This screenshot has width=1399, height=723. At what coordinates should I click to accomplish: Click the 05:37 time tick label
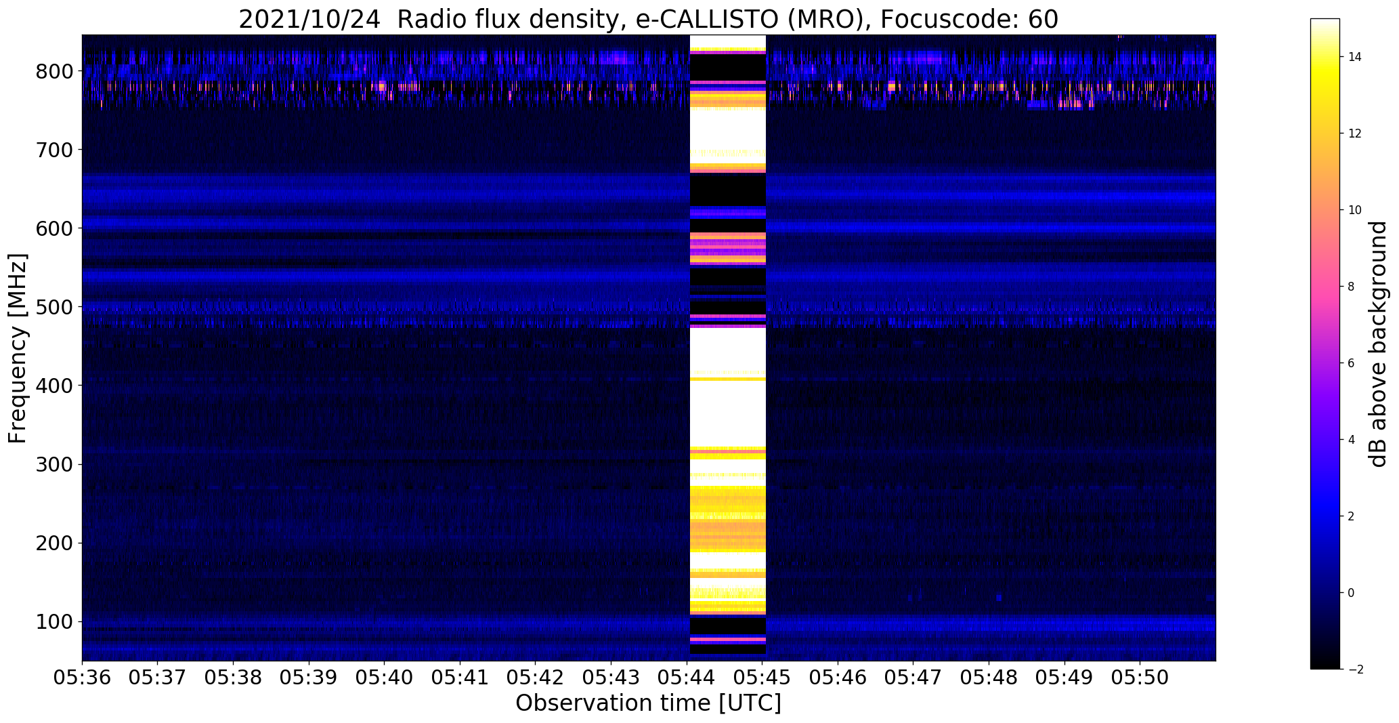click(x=158, y=678)
